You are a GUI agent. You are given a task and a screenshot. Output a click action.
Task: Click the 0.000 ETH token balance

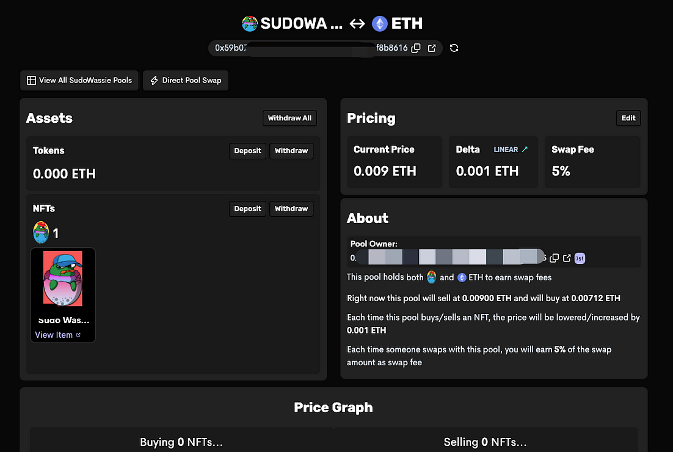coord(64,174)
